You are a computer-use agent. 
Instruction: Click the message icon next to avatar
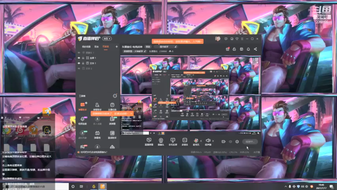(x=226, y=39)
